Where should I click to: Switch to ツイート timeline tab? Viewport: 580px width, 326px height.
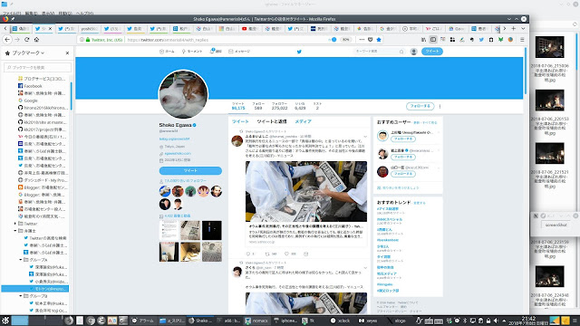[x=240, y=121]
